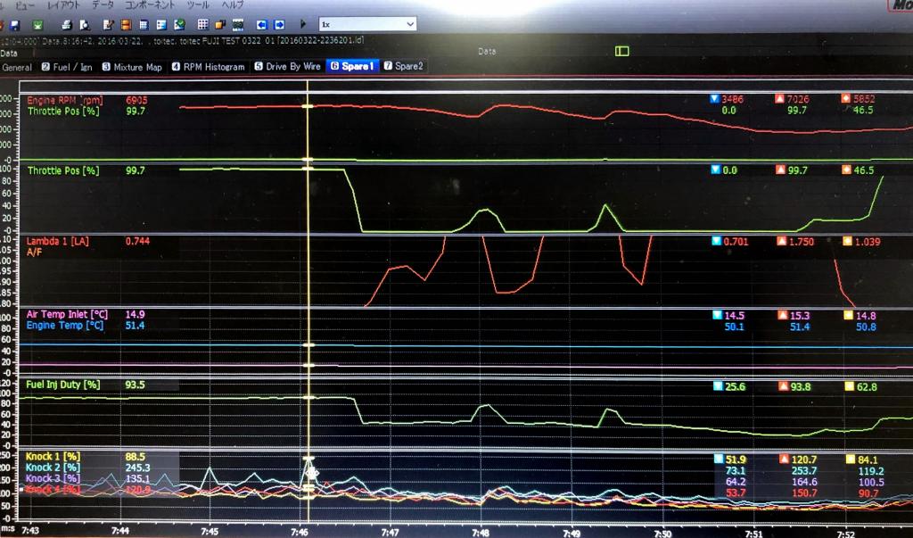Click the green download arrow toolbar icon
The height and width of the screenshot is (538, 913).
(37, 24)
